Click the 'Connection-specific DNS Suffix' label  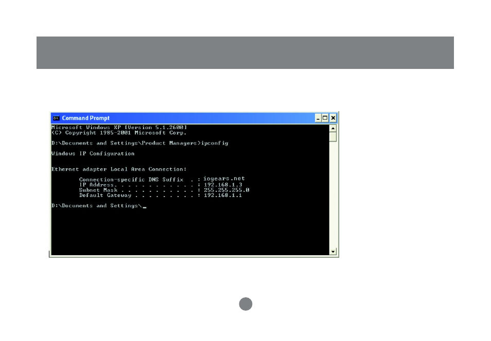coord(131,180)
